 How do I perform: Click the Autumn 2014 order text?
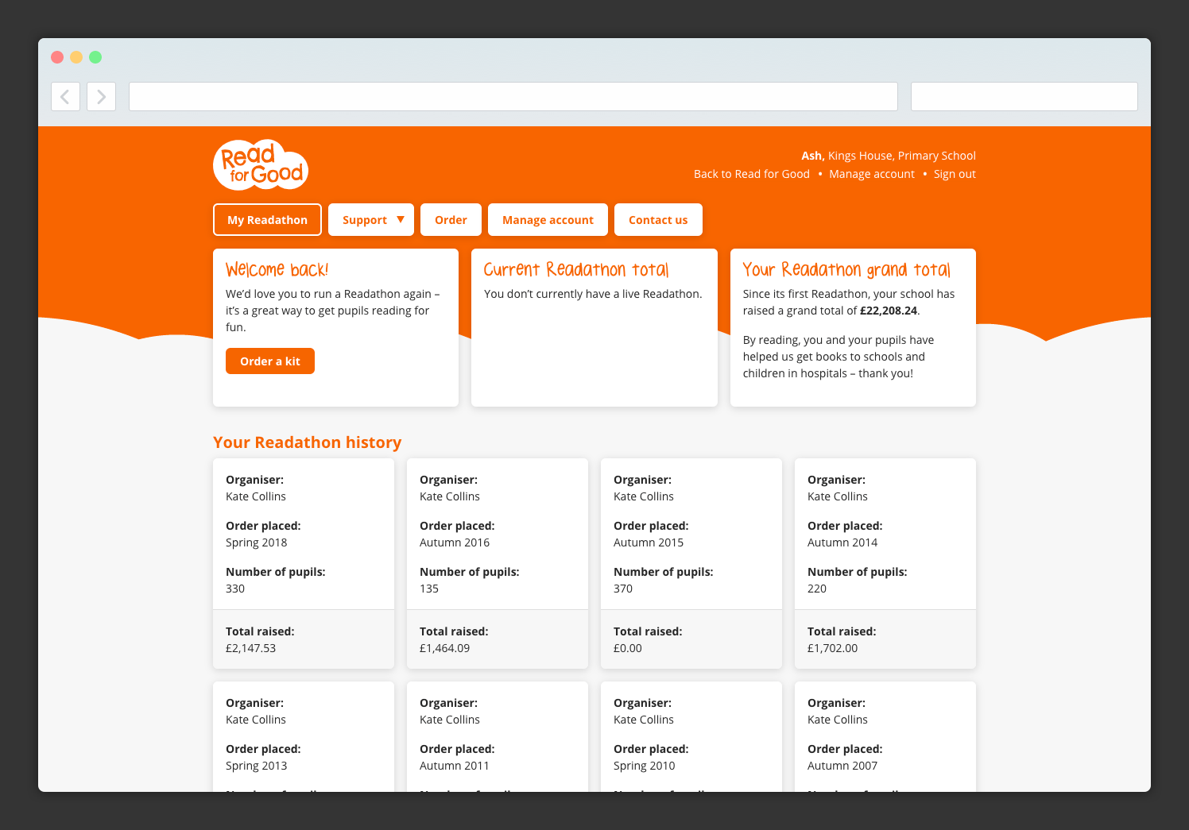842,542
